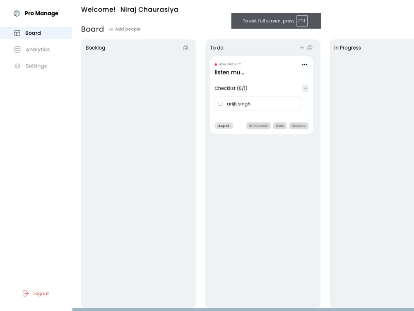Screen dimensions: 414x311
Task: Click the Aug 26 due date chip
Action: pos(224,125)
